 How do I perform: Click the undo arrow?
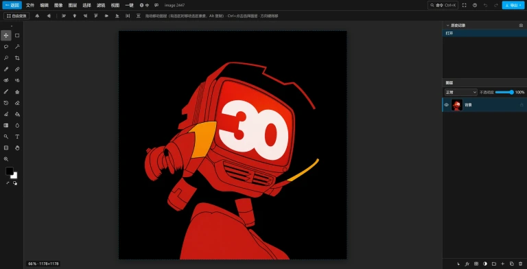(x=485, y=5)
